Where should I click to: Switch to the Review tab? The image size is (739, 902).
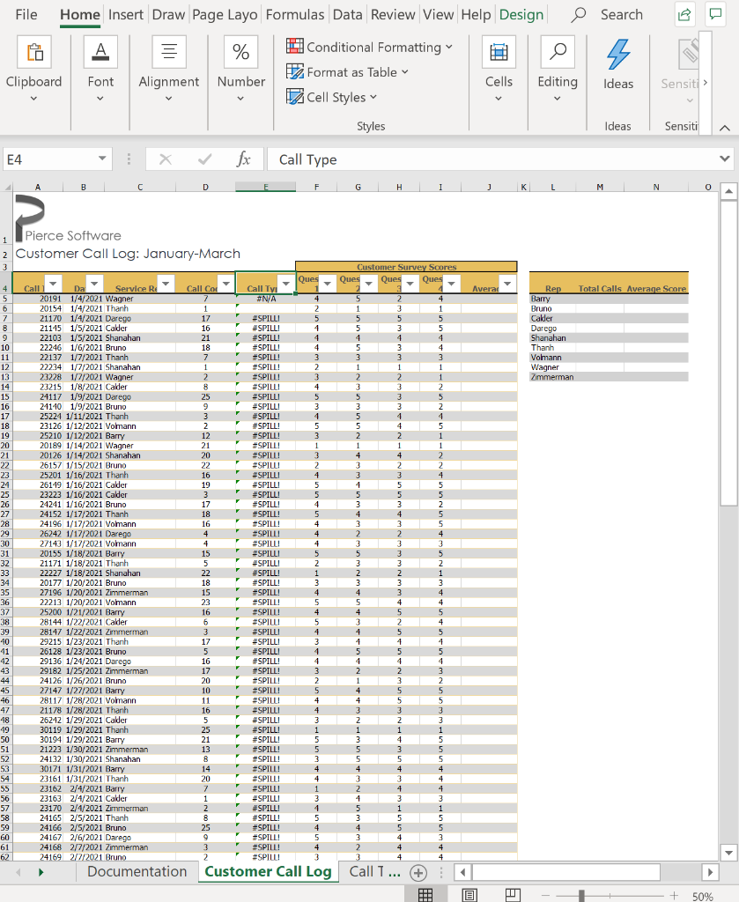[x=393, y=14]
